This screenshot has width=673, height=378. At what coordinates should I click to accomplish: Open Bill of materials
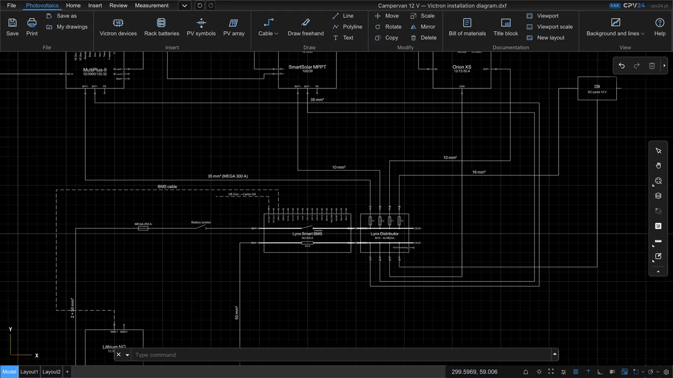pos(467,27)
